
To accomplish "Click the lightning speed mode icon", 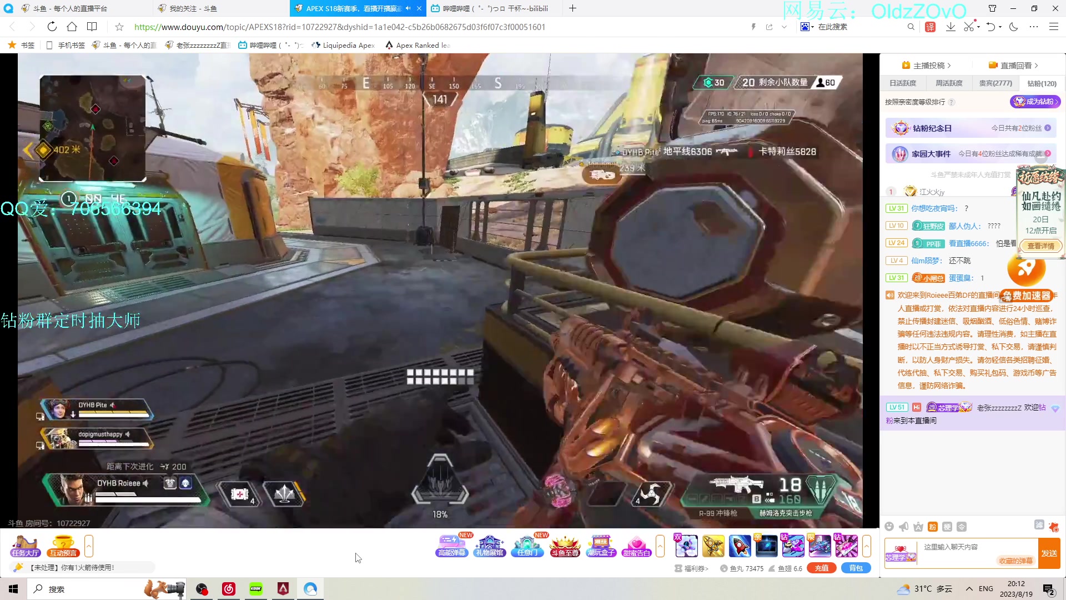I will [753, 27].
